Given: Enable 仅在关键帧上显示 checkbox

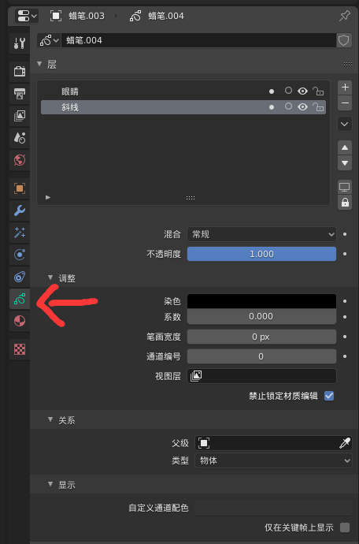Looking at the screenshot, I should pos(345,527).
